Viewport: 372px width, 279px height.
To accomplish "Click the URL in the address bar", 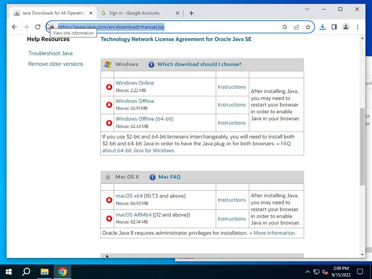I will click(x=111, y=27).
